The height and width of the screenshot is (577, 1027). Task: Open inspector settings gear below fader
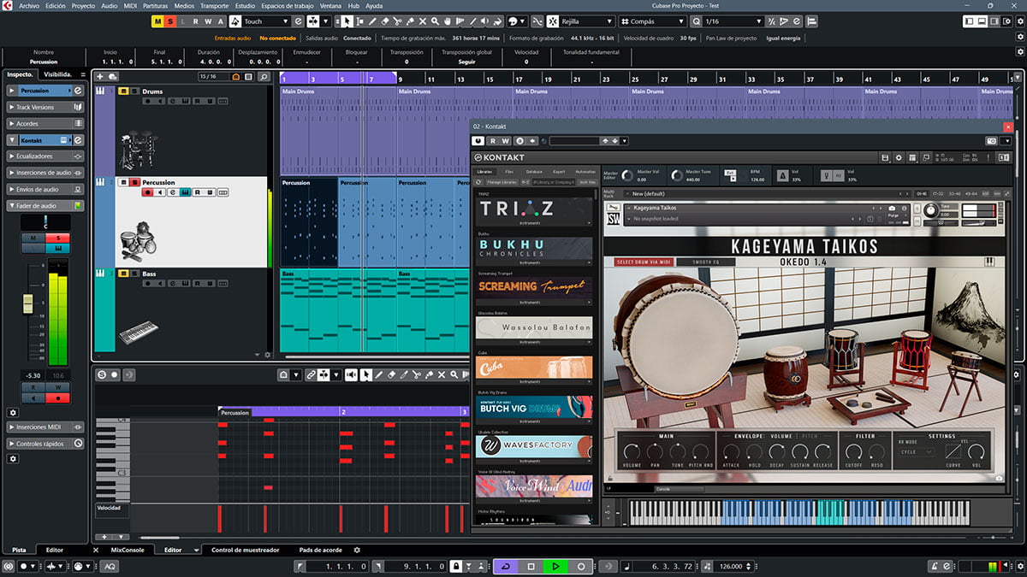pyautogui.click(x=13, y=412)
